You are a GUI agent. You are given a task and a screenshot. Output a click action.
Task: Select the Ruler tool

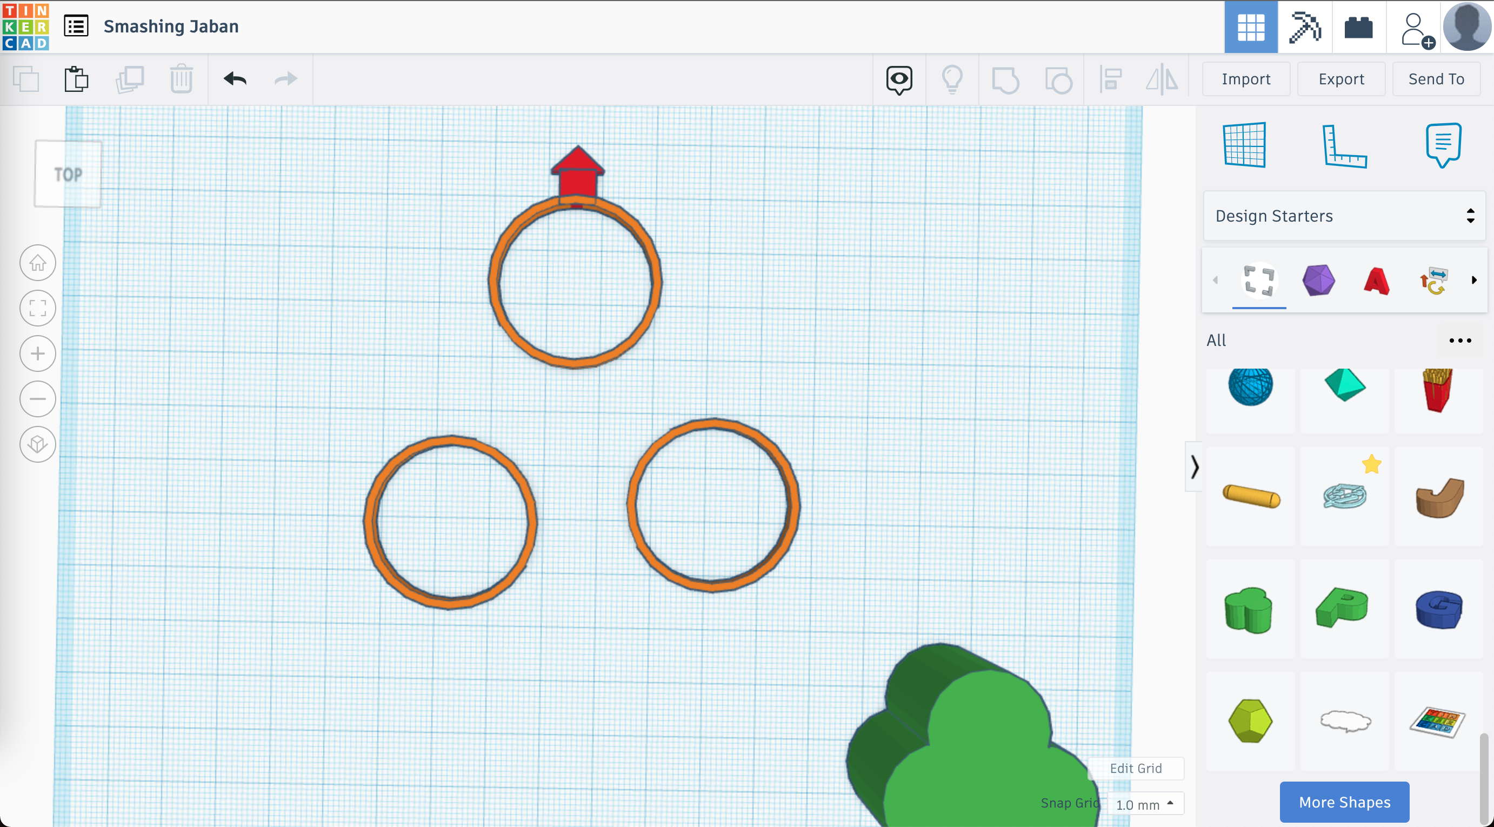pyautogui.click(x=1344, y=146)
